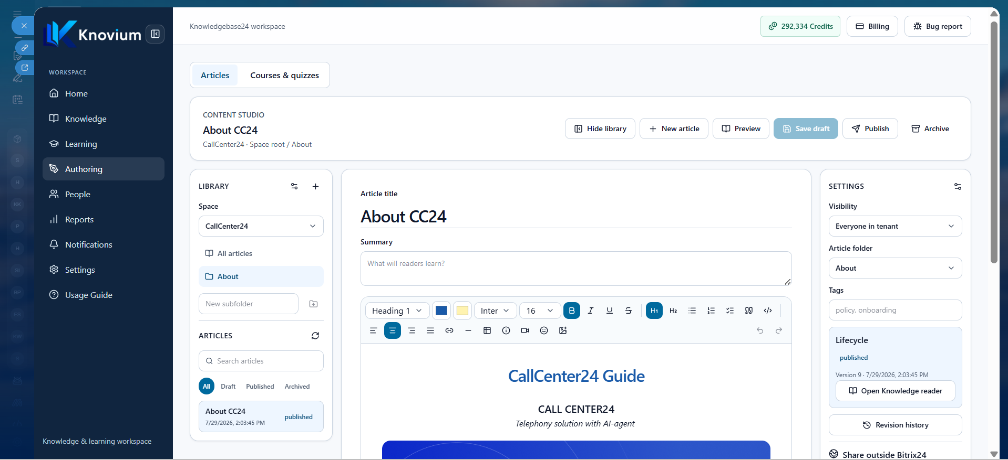Screen dimensions: 1008x460
Task: Refresh the Articles list
Action: (x=315, y=336)
